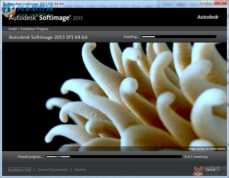Viewport: 229px width, 178px height.
Task: Click the Autodesk logo at top right
Action: click(208, 17)
